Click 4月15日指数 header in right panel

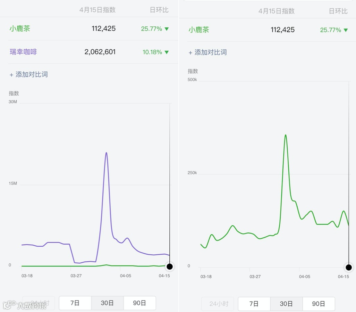point(277,11)
